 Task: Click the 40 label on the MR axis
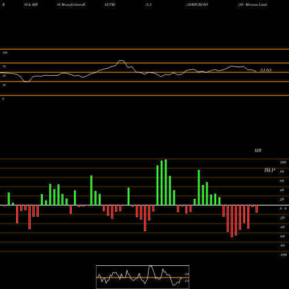282,190
